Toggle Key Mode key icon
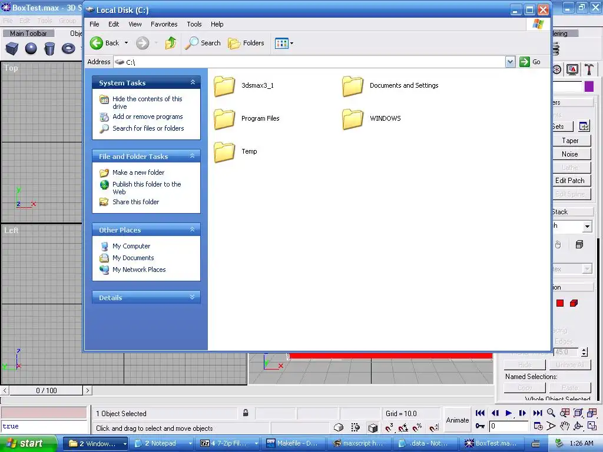The width and height of the screenshot is (603, 452). pos(480,426)
